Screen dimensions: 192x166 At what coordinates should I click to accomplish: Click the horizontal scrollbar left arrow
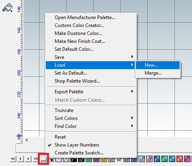(x=27, y=140)
